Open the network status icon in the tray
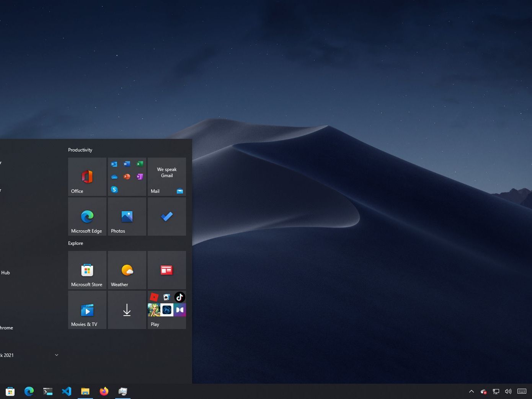This screenshot has height=399, width=532. click(x=496, y=391)
